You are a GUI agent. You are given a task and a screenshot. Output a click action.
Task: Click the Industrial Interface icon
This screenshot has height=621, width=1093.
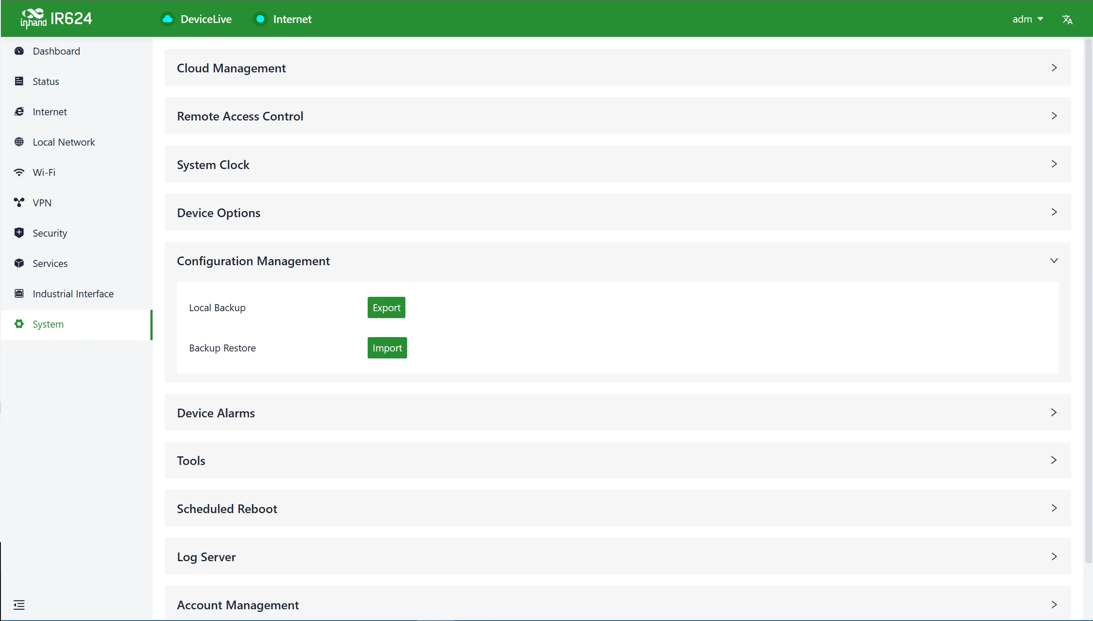click(19, 294)
